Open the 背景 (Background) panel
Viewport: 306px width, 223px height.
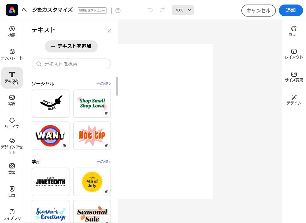[12, 169]
